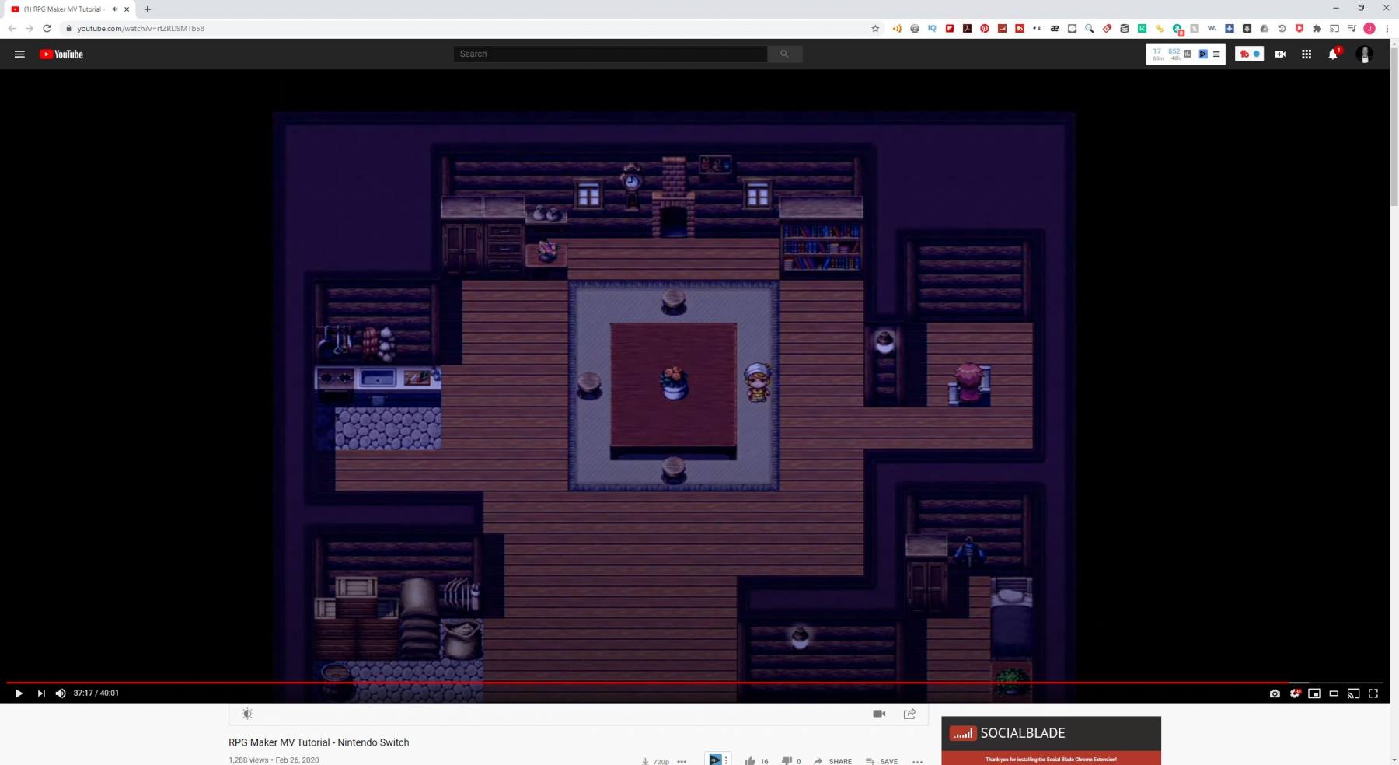
Task: Open the 720p download option
Action: point(656,761)
